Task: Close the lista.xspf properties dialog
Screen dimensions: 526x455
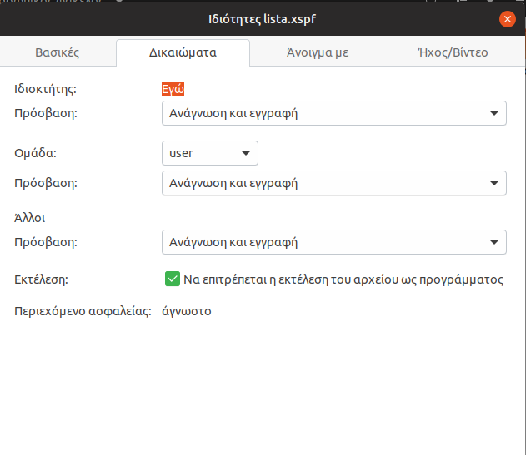Action: [507, 19]
